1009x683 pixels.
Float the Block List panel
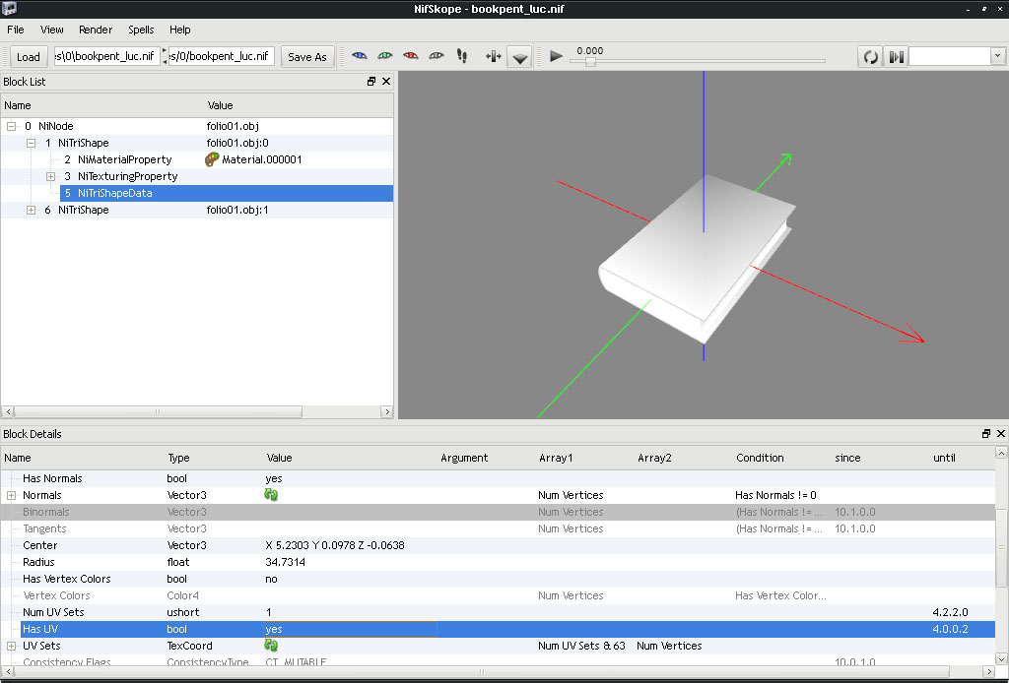coord(371,82)
